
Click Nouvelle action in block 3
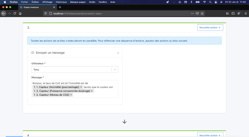tap(210, 28)
